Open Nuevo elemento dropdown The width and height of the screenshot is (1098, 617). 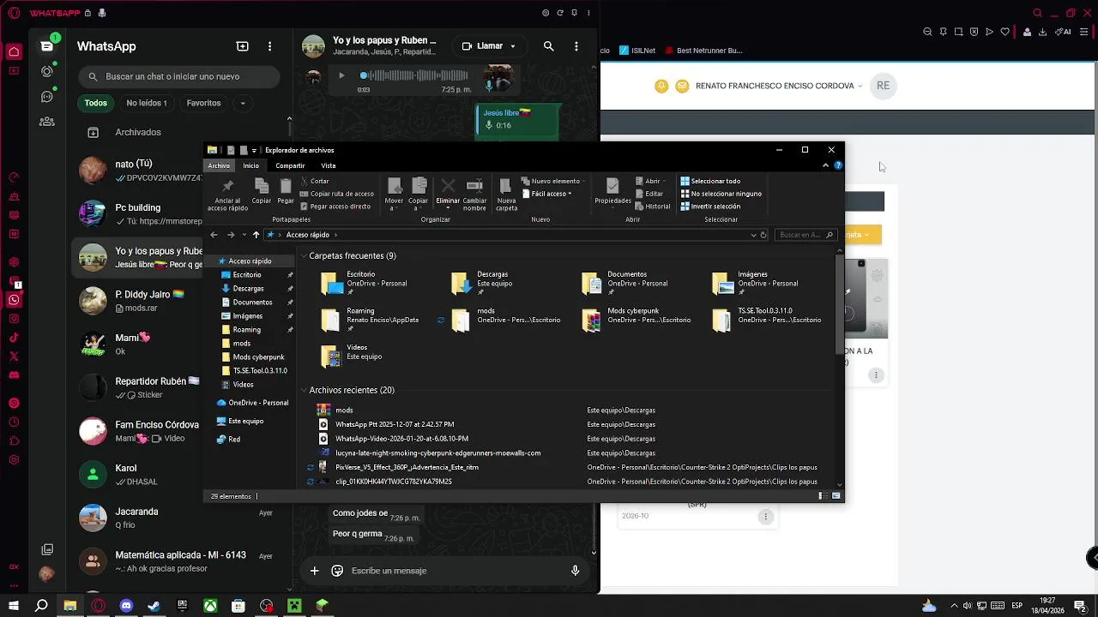(553, 181)
